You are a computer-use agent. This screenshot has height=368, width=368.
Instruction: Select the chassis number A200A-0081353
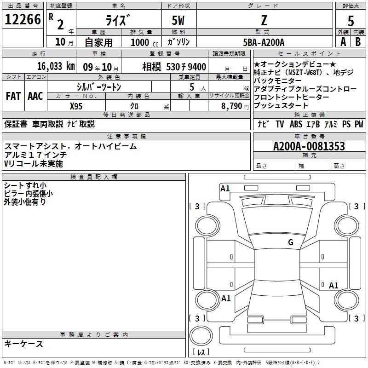pyautogui.click(x=309, y=146)
